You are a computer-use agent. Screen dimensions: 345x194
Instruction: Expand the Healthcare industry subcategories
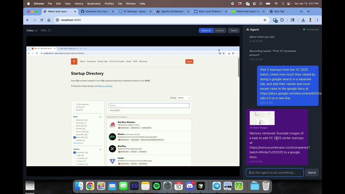pos(77,164)
